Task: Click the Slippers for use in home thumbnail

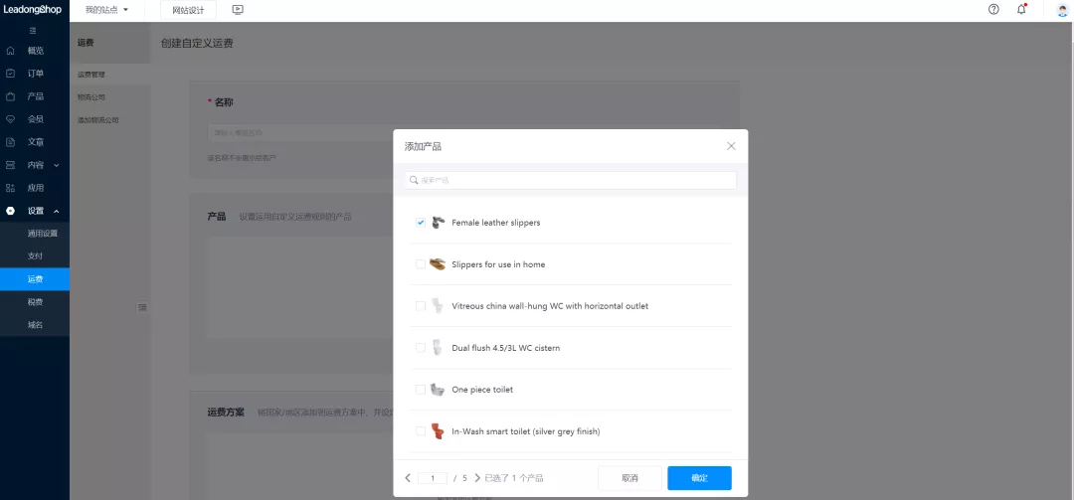Action: pyautogui.click(x=438, y=264)
